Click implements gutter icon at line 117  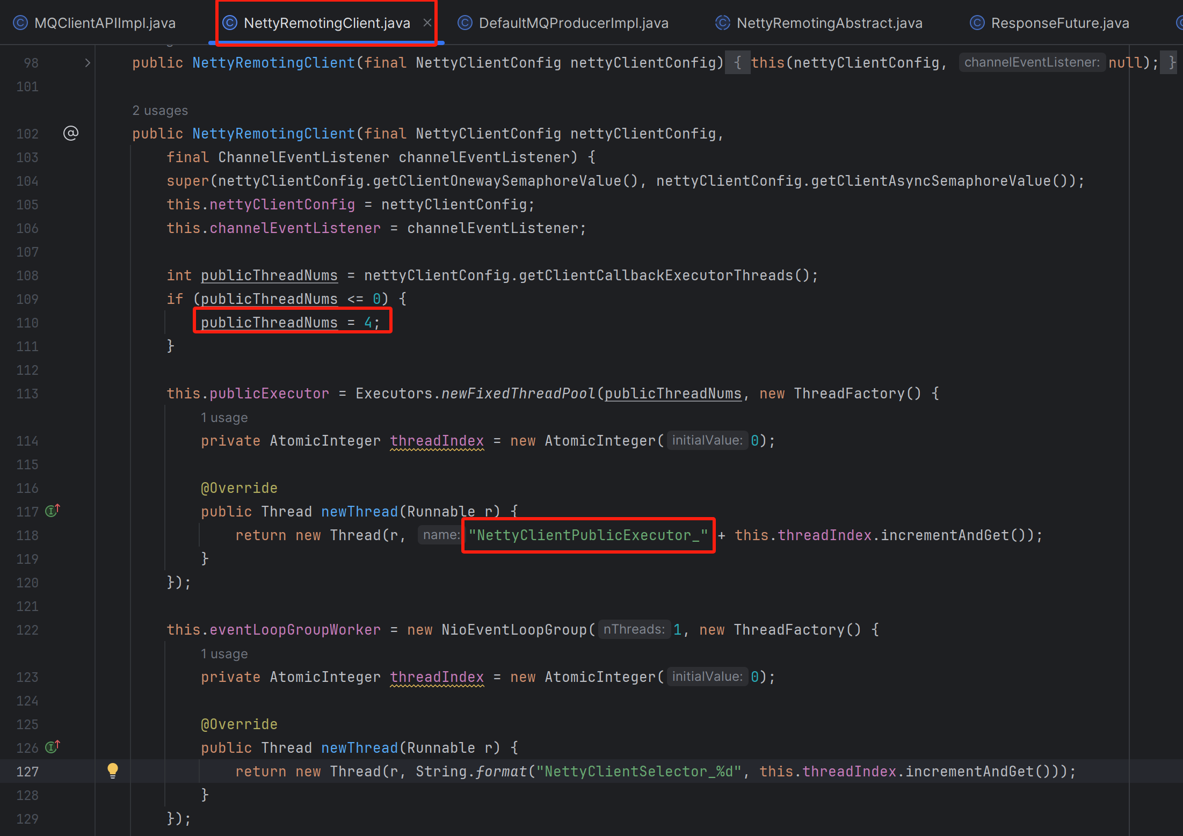52,511
